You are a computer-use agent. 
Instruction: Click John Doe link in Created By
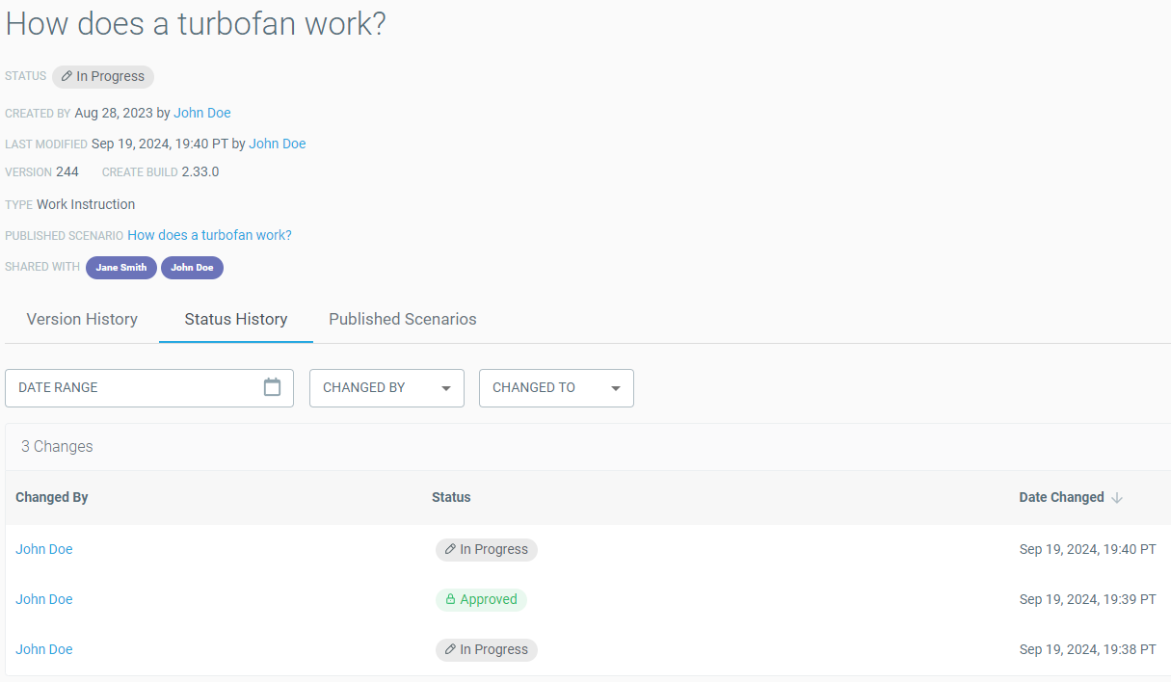202,113
